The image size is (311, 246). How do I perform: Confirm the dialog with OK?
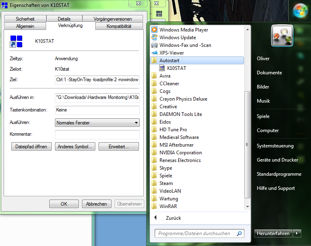pyautogui.click(x=64, y=204)
